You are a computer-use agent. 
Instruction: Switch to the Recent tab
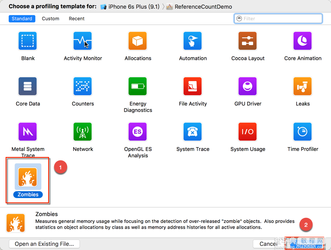[x=77, y=18]
